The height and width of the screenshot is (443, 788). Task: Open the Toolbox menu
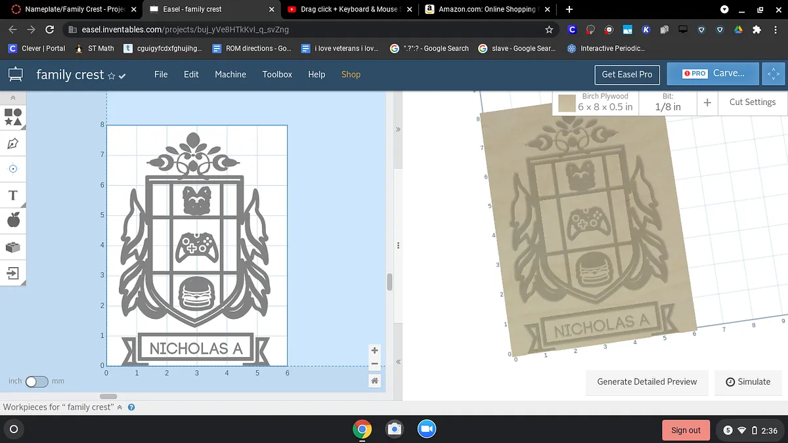[277, 74]
